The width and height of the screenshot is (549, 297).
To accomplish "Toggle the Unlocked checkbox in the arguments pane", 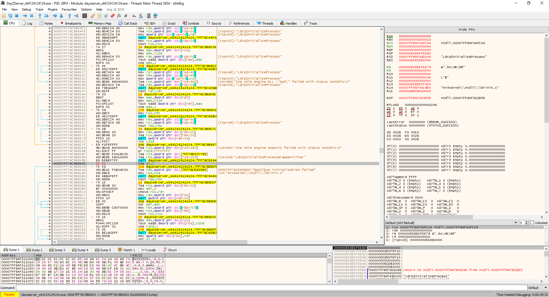I will pos(532,223).
